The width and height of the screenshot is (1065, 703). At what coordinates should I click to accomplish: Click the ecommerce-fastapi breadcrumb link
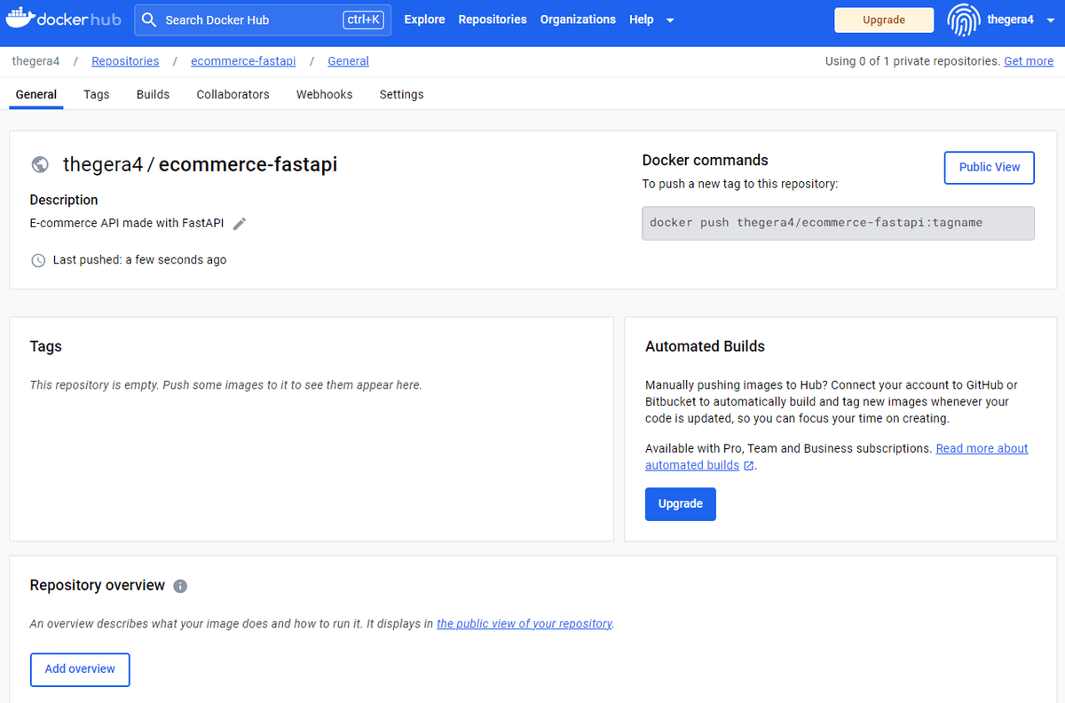[x=243, y=61]
